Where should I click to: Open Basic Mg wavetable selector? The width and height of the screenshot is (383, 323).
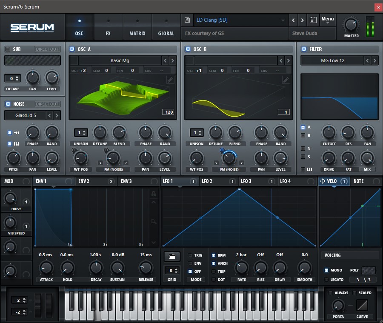tap(120, 60)
